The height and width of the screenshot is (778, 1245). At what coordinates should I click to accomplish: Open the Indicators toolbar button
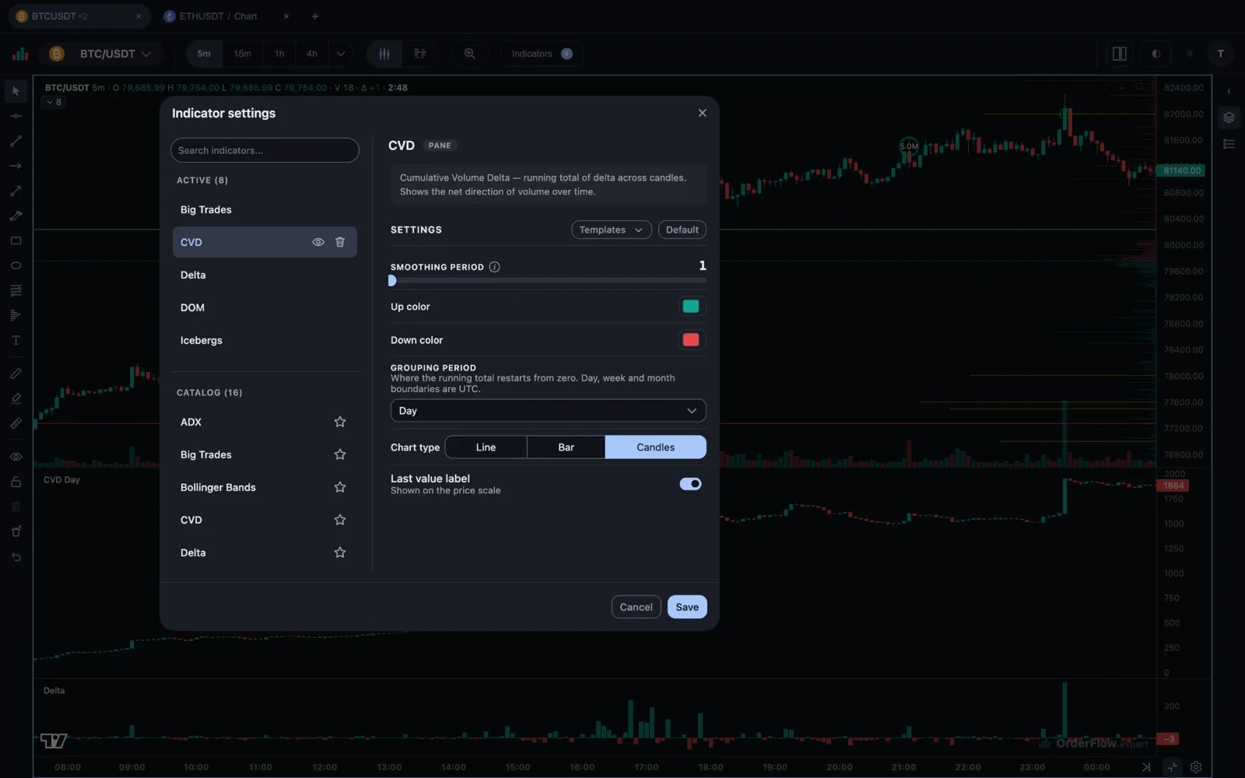pos(542,54)
